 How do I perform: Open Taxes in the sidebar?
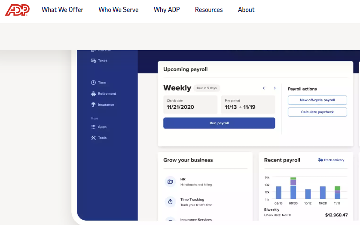click(x=103, y=60)
